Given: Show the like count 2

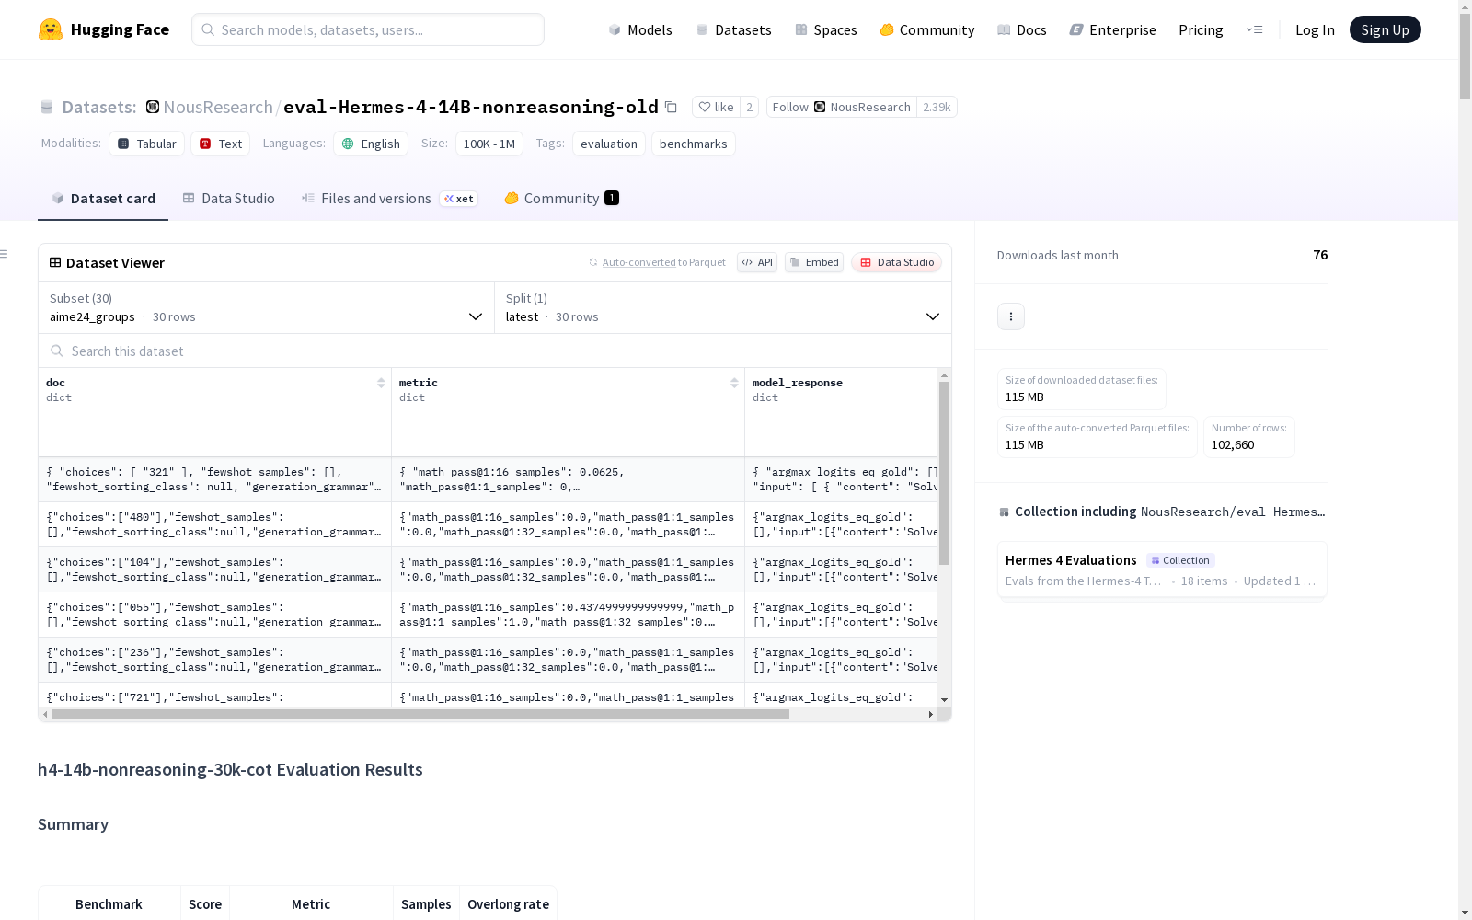Looking at the screenshot, I should [750, 107].
